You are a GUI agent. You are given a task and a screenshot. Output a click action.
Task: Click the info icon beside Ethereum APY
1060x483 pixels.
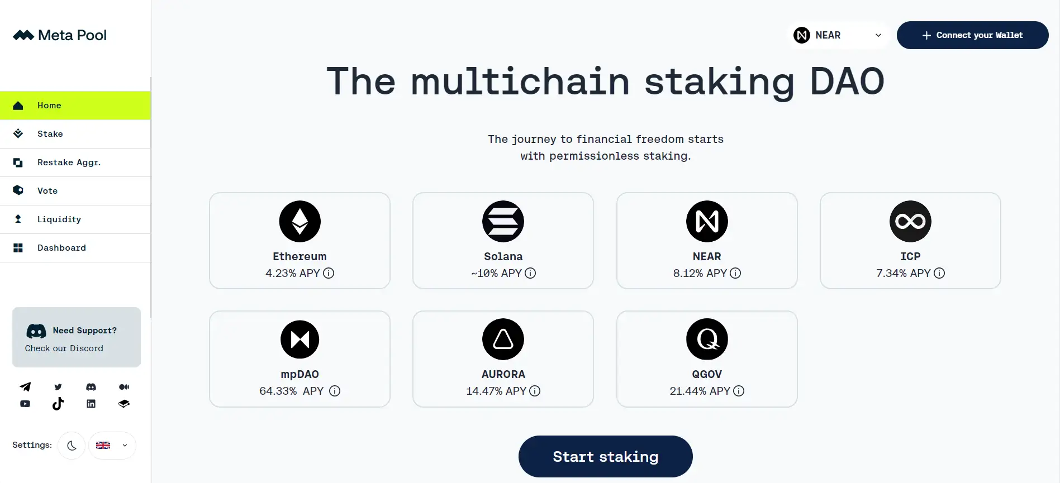[329, 273]
